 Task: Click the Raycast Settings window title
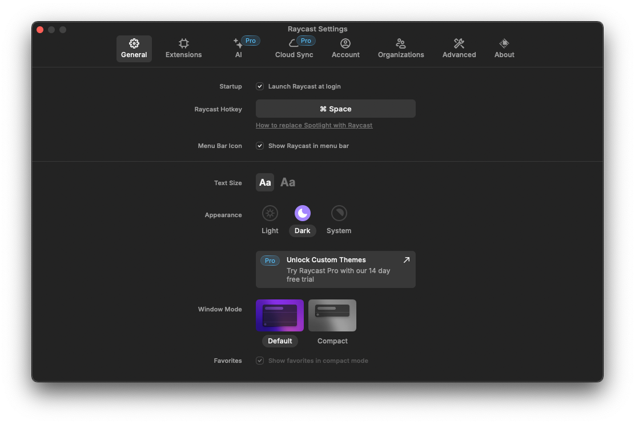click(317, 29)
